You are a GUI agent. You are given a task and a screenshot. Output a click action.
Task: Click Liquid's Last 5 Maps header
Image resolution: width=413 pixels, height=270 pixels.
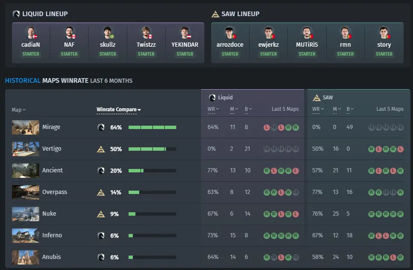(285, 109)
